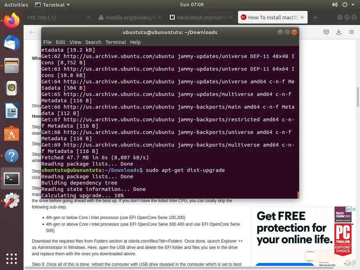This screenshot has height=270, width=360.
Task: Open the terminal Help menu
Action: (135, 42)
